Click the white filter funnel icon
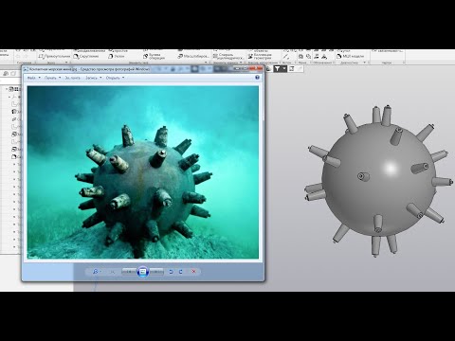Screen dimensions: 455x341 [x=277, y=68]
